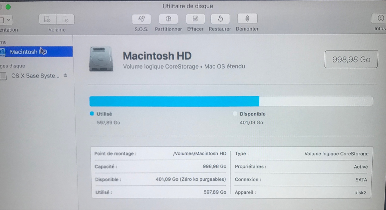The image size is (386, 210).
Task: Click OS X Base System disk icon
Action: (x=3, y=76)
